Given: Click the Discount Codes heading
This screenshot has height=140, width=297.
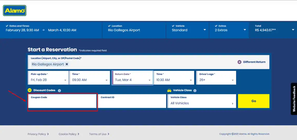Looking at the screenshot, I should (x=44, y=90).
